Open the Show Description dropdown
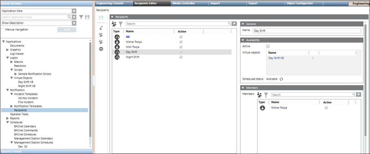Image resolution: width=370 pixels, height=154 pixels. click(74, 23)
